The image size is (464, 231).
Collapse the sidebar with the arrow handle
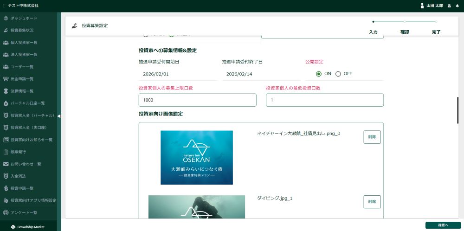58,116
